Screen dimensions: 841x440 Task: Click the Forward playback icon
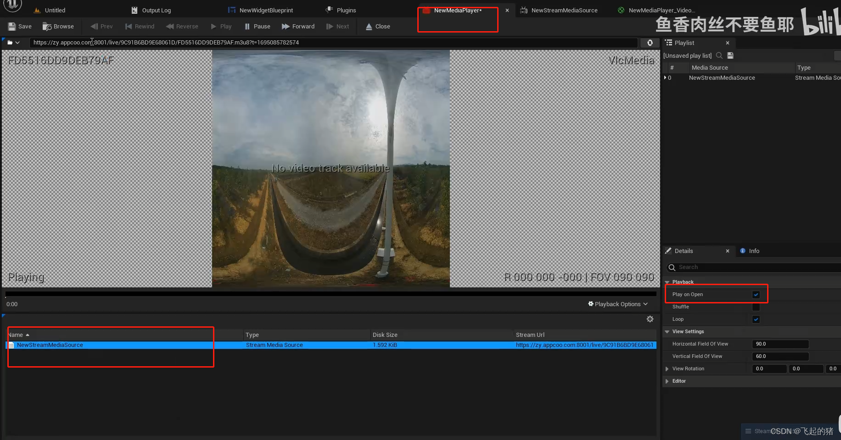pos(286,27)
